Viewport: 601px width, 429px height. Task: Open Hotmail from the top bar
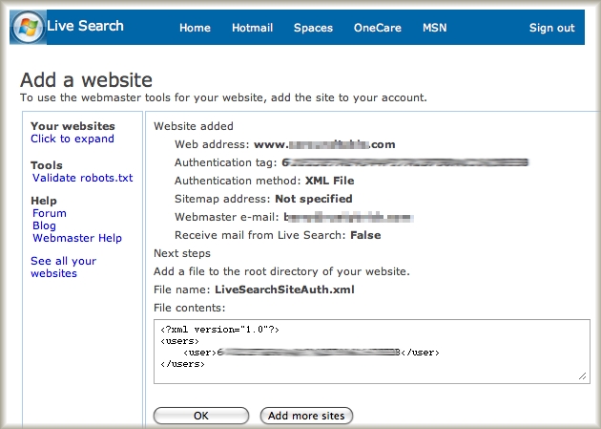pyautogui.click(x=252, y=28)
